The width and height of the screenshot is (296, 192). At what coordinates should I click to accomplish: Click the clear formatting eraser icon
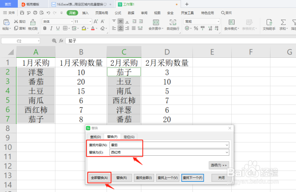[102, 28]
